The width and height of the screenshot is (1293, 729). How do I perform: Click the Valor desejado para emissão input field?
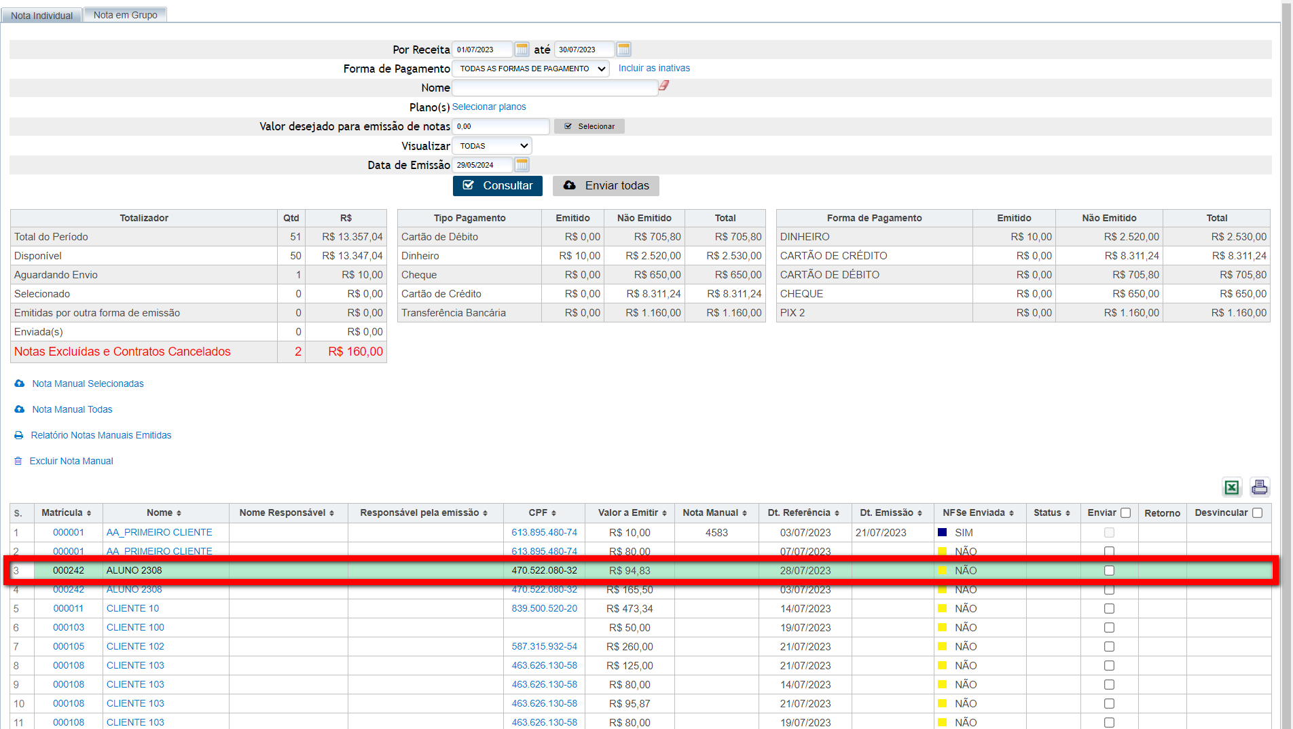[x=500, y=126]
